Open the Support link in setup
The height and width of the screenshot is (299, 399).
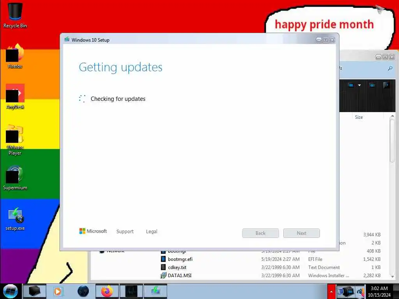tap(125, 231)
